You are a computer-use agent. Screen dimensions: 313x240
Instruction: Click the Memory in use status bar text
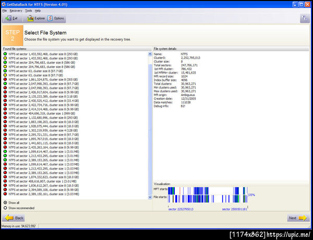pyautogui.click(x=18, y=226)
